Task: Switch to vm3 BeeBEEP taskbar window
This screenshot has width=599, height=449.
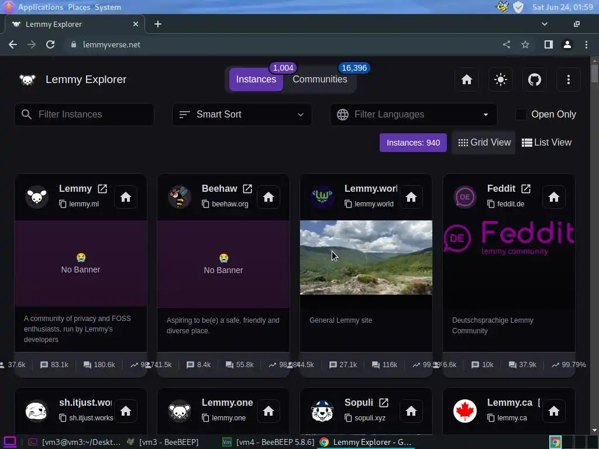Action: click(164, 442)
